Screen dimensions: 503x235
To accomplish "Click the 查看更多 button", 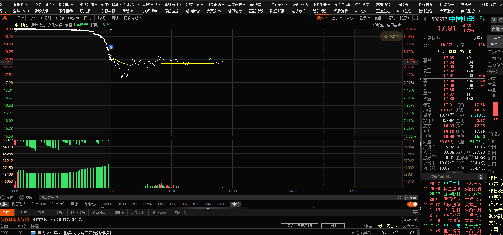I will pos(410,219).
